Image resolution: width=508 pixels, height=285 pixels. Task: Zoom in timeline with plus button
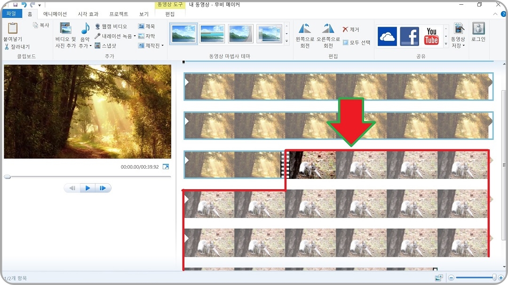pos(501,277)
